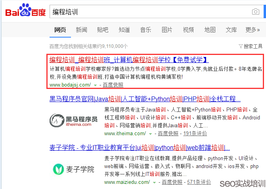This screenshot has width=266, height=189.
Task: Click the result count text 9,110,000个
Action: click(x=115, y=46)
